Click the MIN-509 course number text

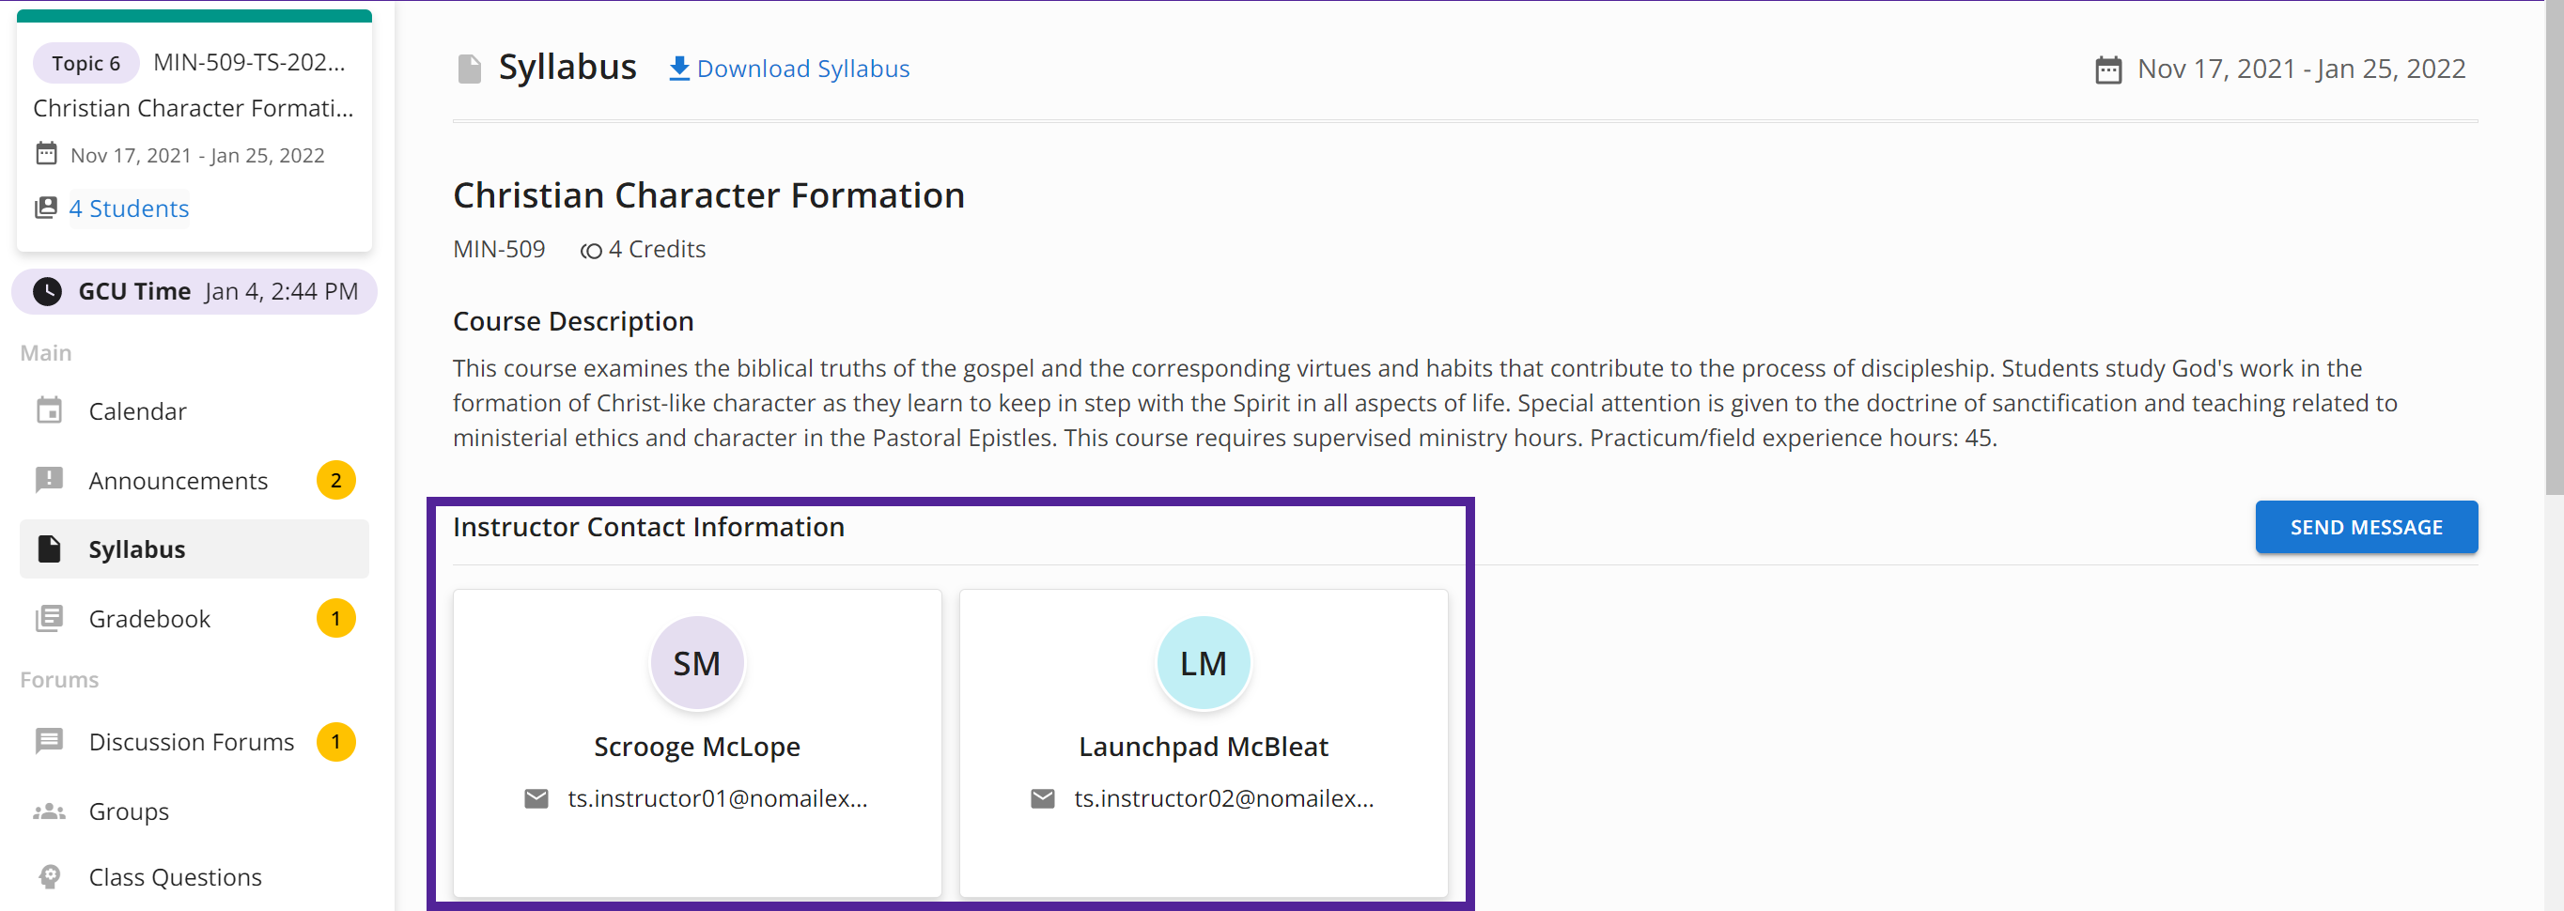click(x=499, y=250)
